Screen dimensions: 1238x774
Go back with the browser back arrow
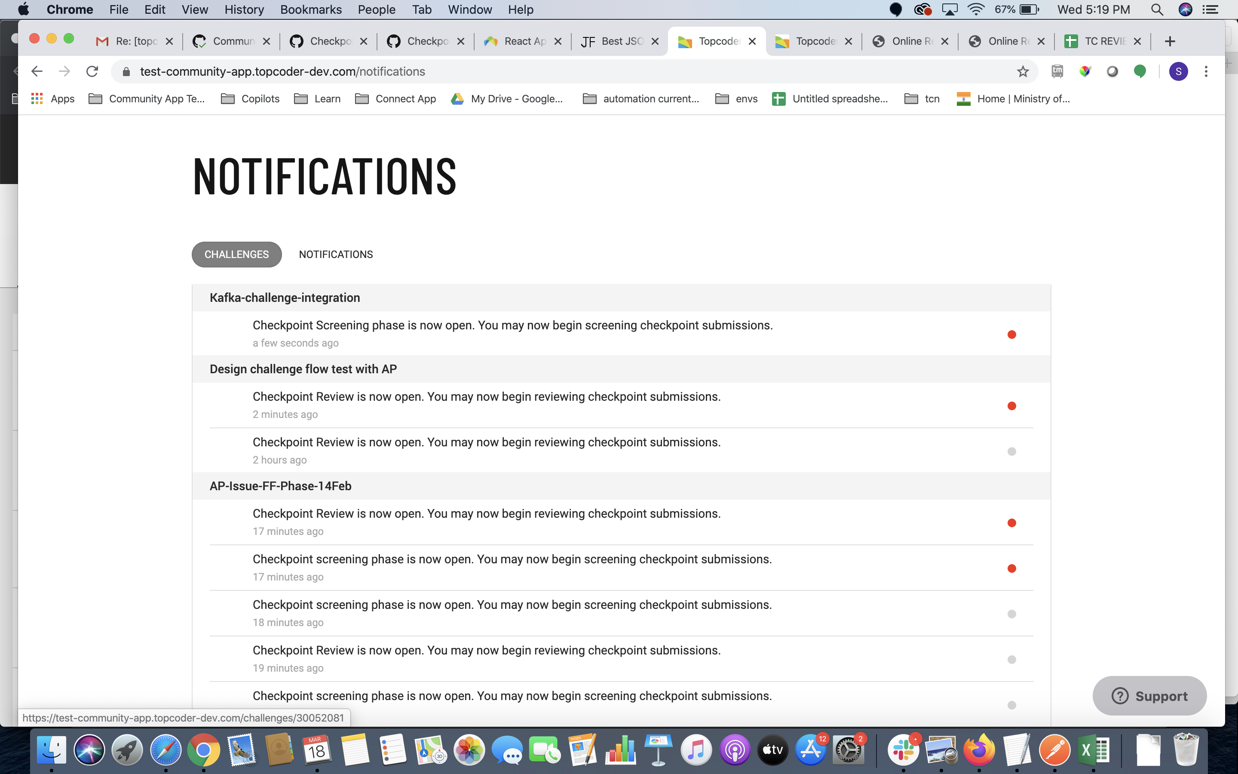click(x=37, y=71)
